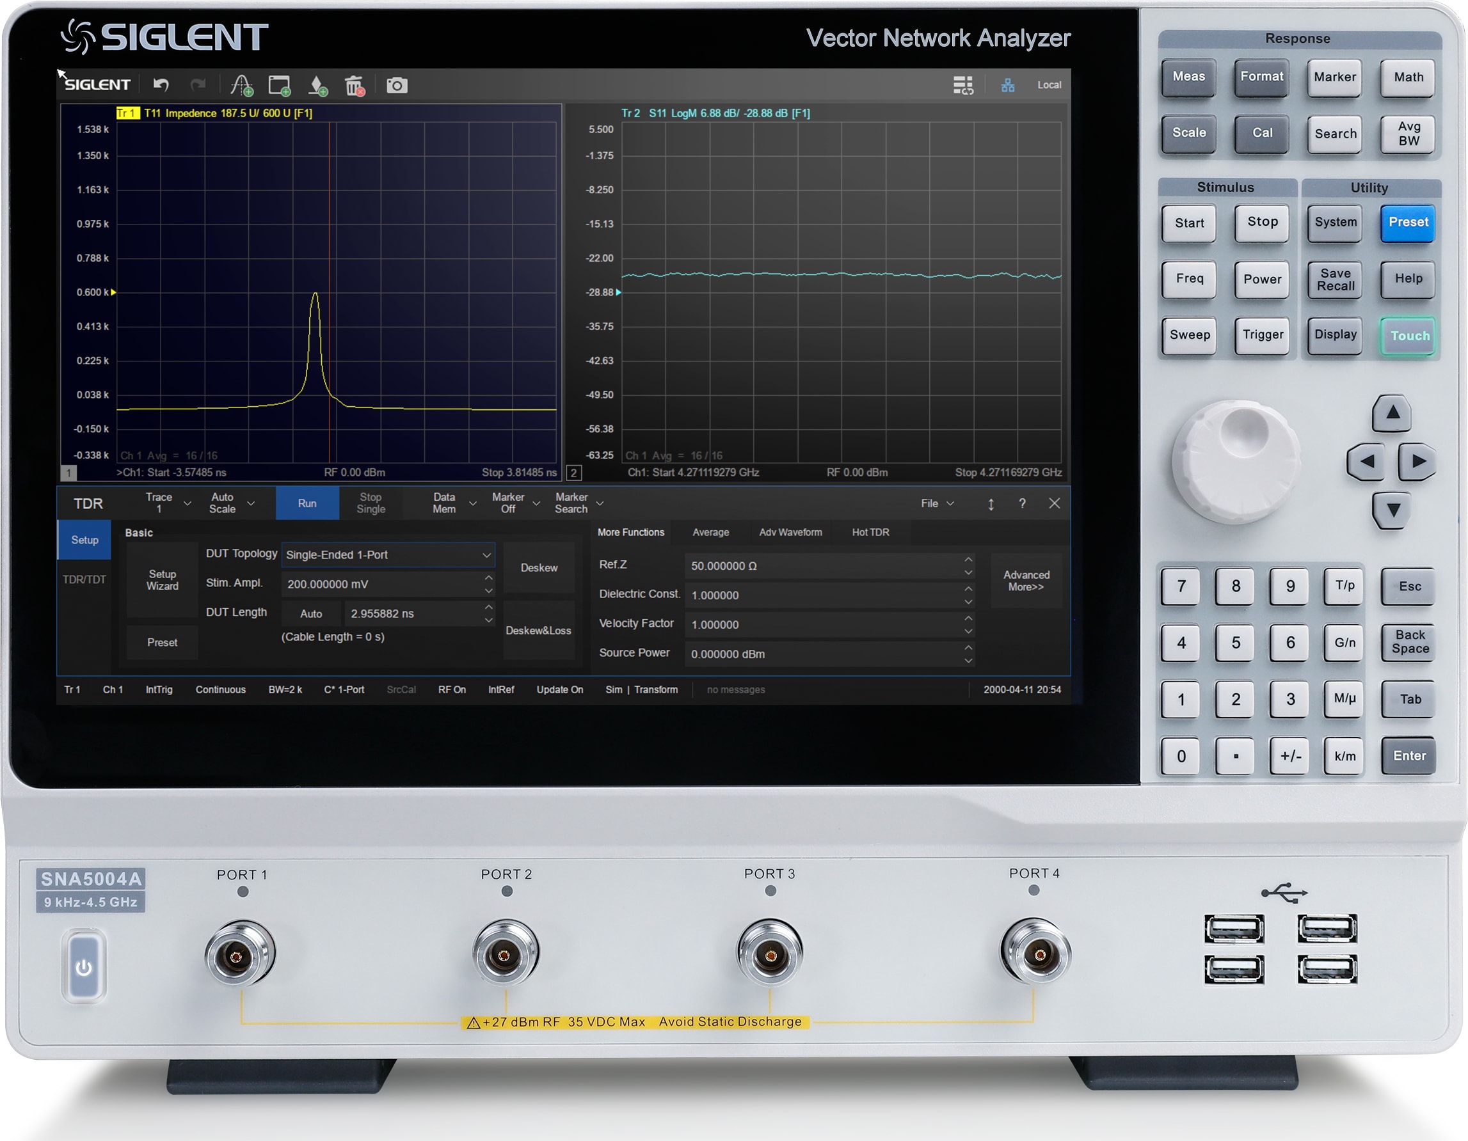Turn the rotary knob on front panel
This screenshot has width=1468, height=1141.
point(1236,462)
